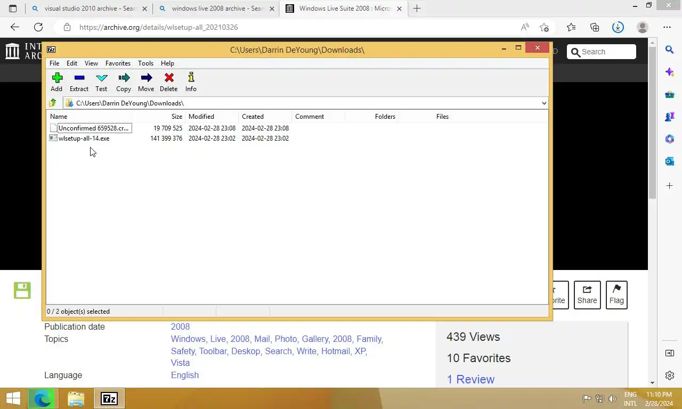
Task: Click the volume icon in system tray
Action: tap(612, 398)
